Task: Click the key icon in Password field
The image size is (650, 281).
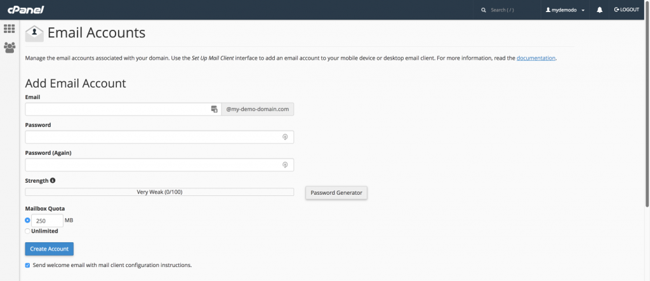Action: point(285,137)
